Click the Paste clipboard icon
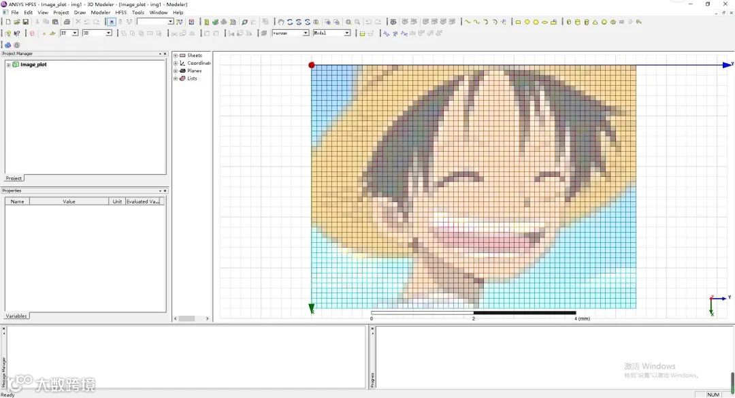The width and height of the screenshot is (735, 398). [55, 22]
